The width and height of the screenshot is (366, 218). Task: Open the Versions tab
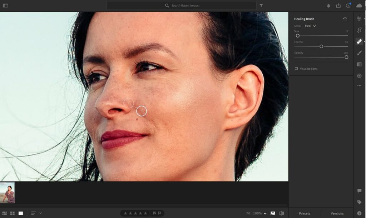[x=337, y=213]
